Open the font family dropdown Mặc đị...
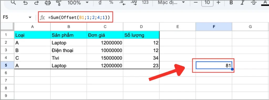269x100 pixels. pyautogui.click(x=171, y=2)
